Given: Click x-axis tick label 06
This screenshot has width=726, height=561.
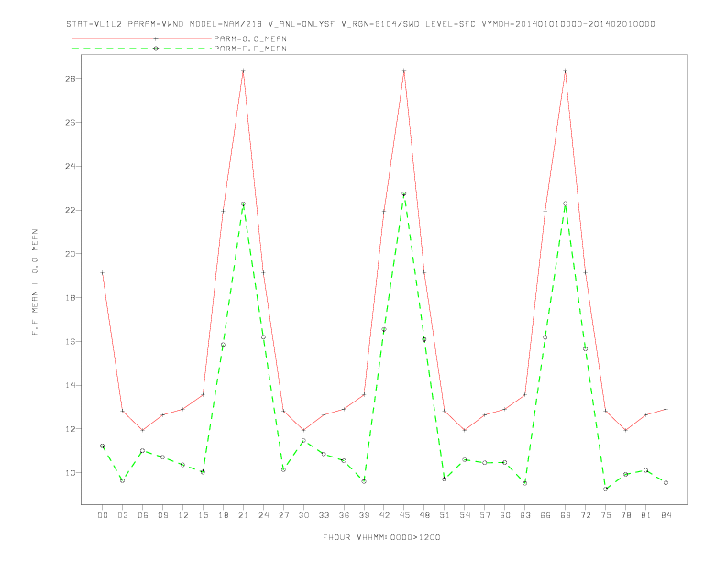Looking at the screenshot, I should pyautogui.click(x=143, y=515).
